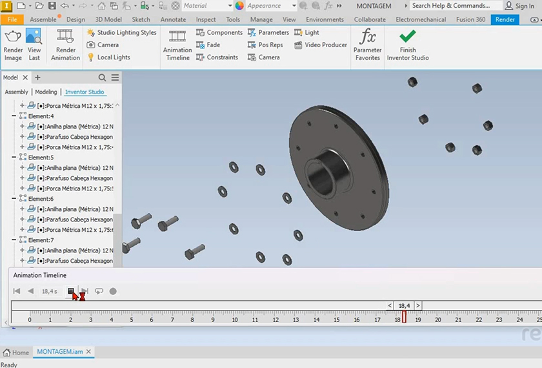542x368 pixels.
Task: Click the model browser search icon
Action: [103, 77]
